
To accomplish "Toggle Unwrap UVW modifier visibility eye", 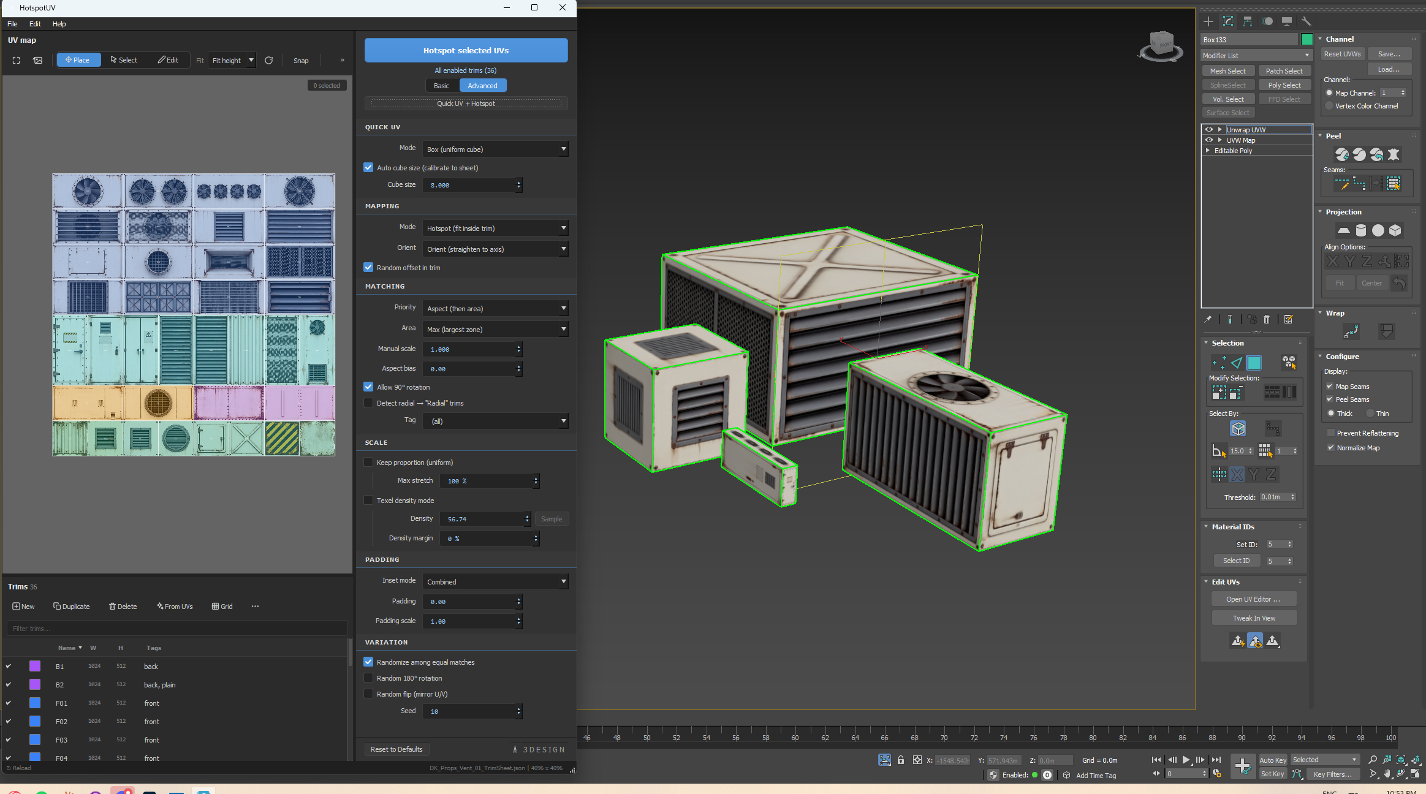I will [x=1209, y=129].
